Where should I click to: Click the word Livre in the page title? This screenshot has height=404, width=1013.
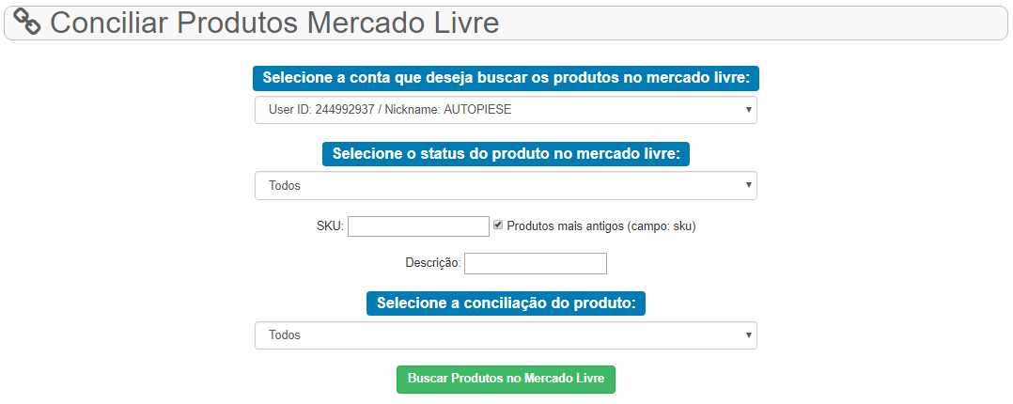[x=470, y=22]
